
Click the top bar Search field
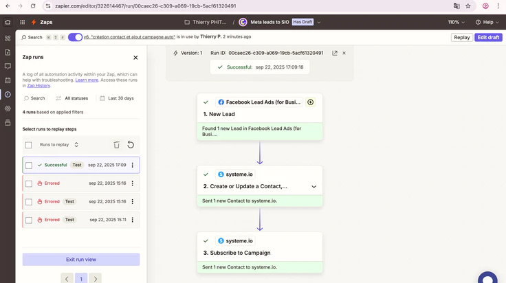pos(32,37)
